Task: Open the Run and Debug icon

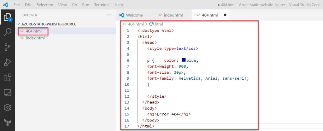Action: click(7, 62)
